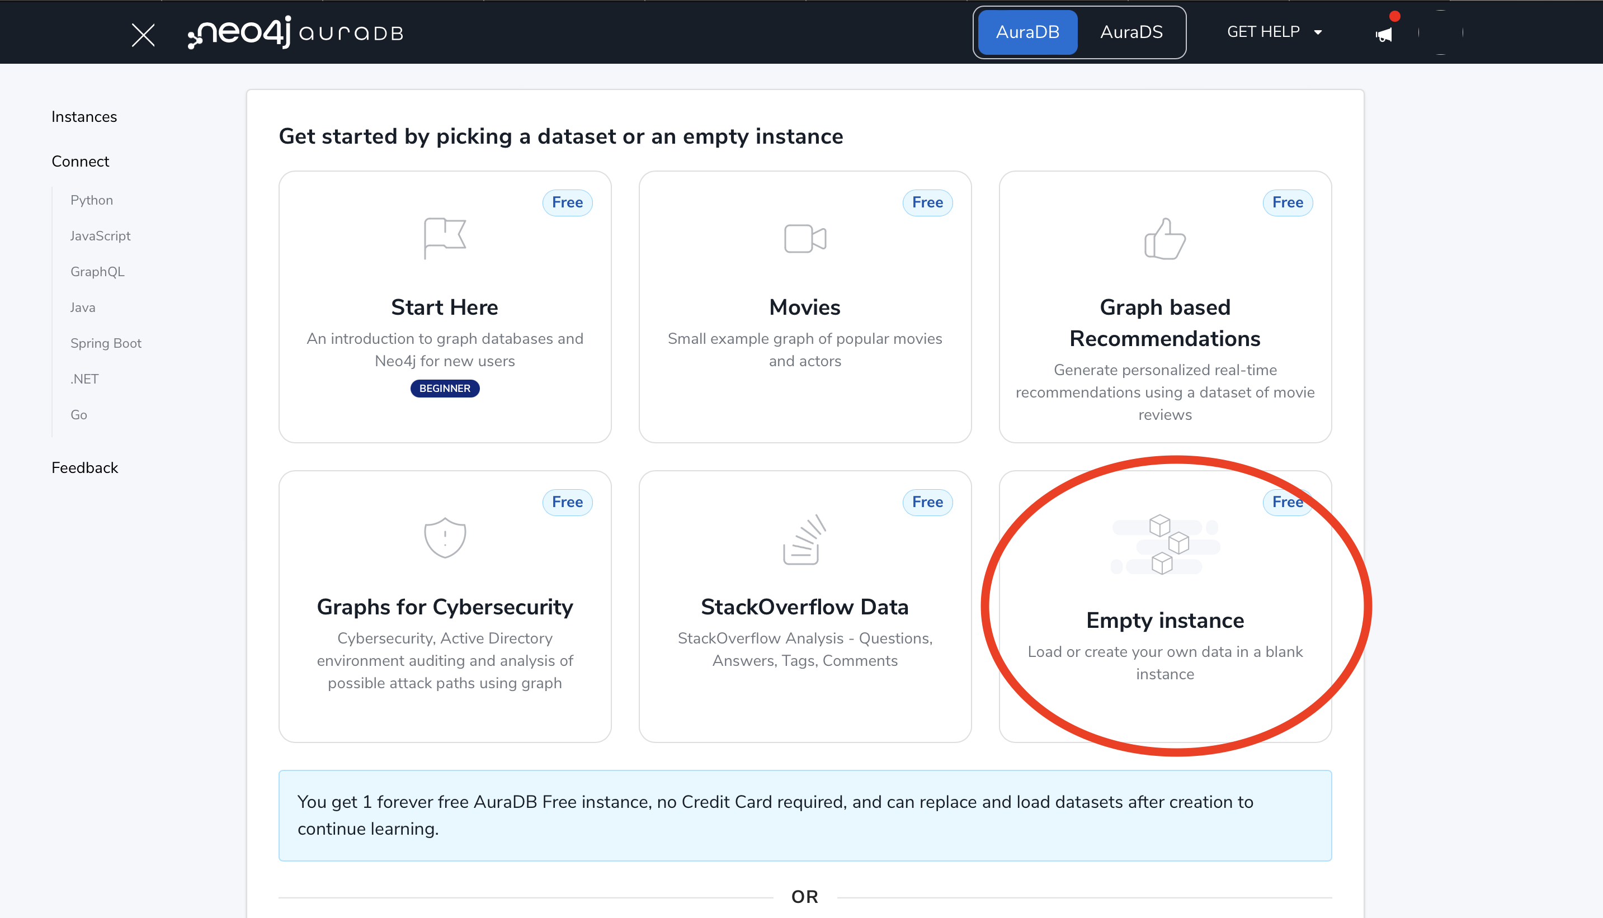1603x918 pixels.
Task: Click the Free badge on StackOverflow card
Action: pyautogui.click(x=927, y=502)
